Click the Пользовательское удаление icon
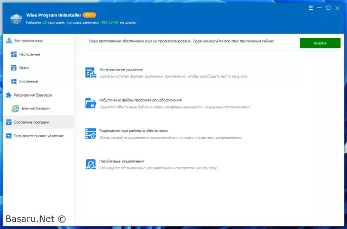Viewport: 347px width, 229px height. tap(9, 136)
